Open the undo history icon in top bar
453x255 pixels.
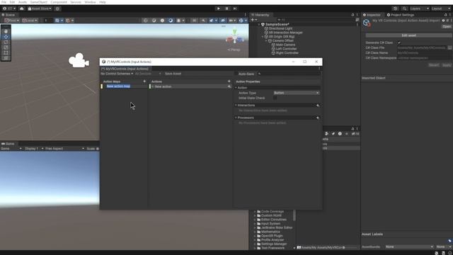pos(395,8)
